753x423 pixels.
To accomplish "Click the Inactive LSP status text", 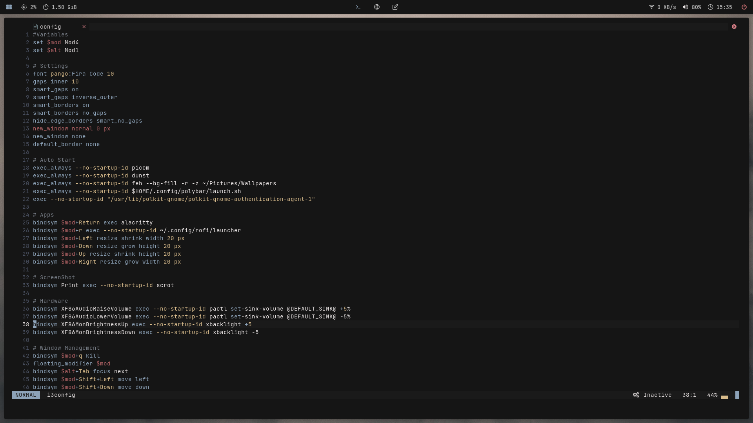I will pyautogui.click(x=658, y=395).
